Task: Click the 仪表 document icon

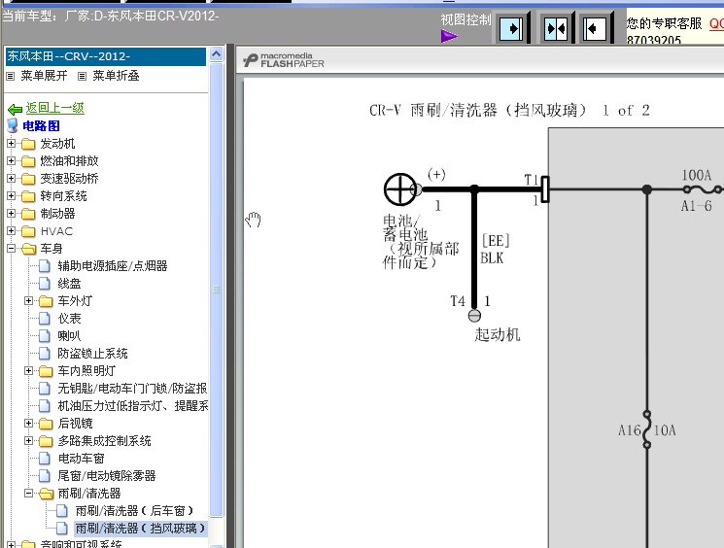Action: pos(45,319)
